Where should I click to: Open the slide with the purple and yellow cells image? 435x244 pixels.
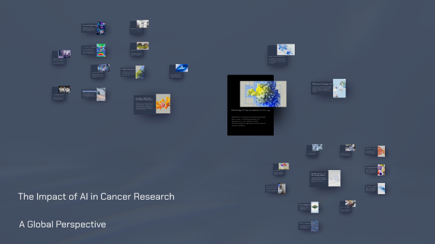coord(375,170)
